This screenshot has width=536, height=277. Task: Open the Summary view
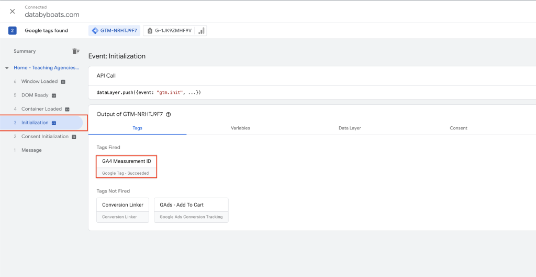point(25,51)
